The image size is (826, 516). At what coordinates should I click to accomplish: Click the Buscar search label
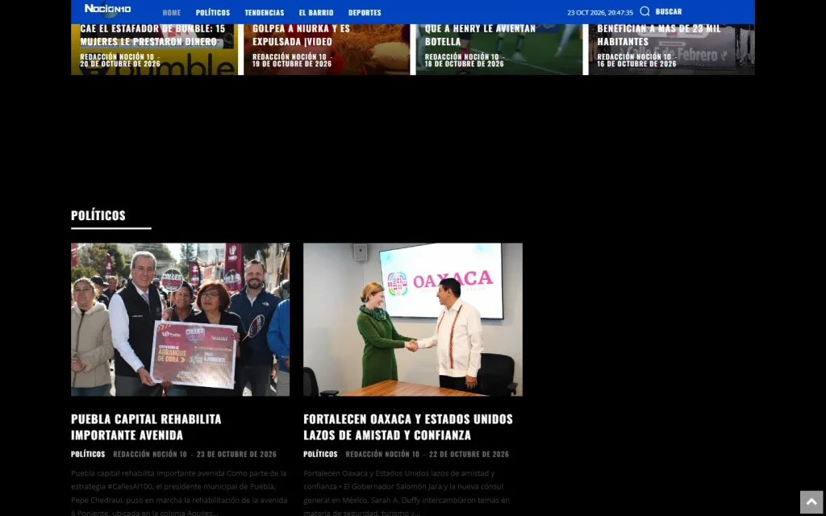pos(669,11)
